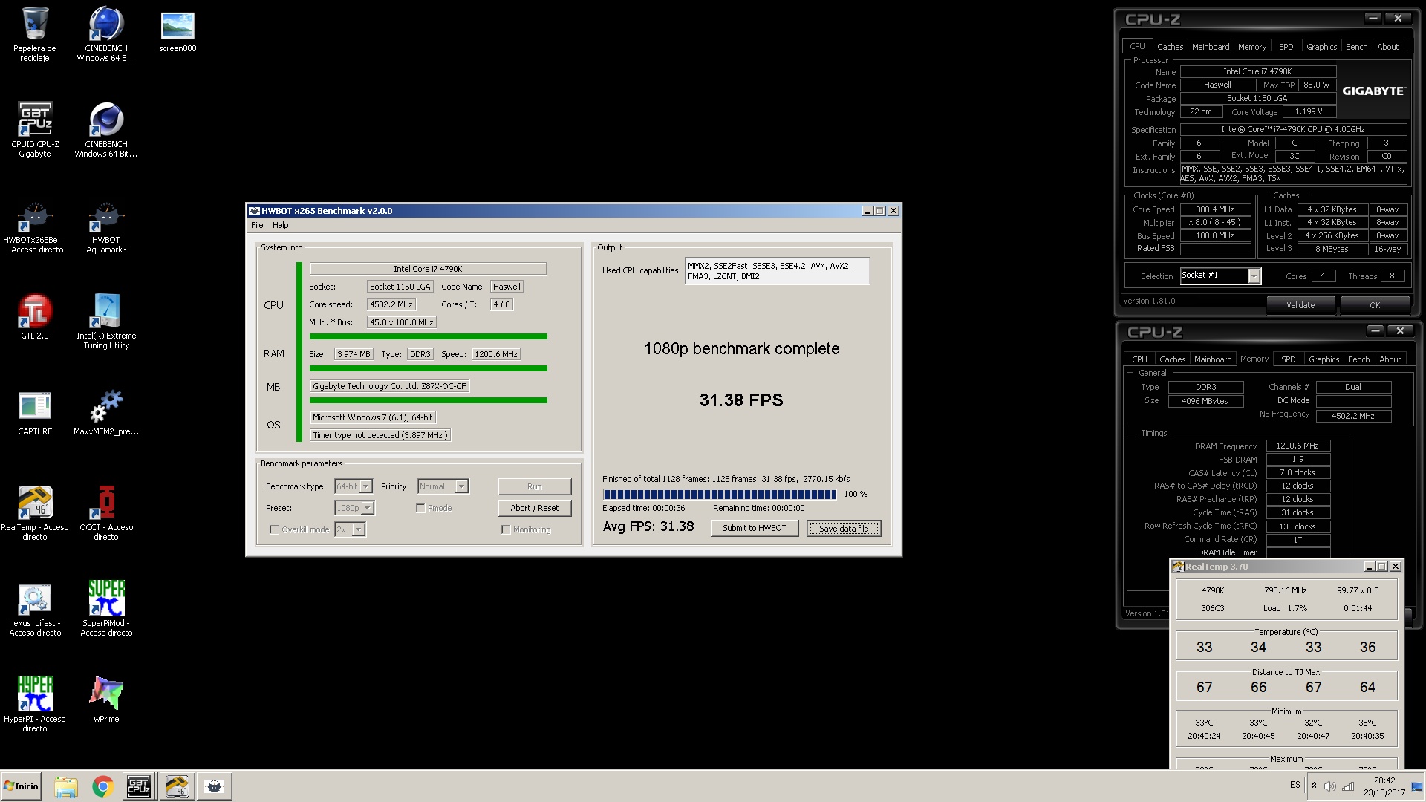The height and width of the screenshot is (802, 1426).
Task: Click OK button in upper CPU-Z window
Action: [1375, 305]
